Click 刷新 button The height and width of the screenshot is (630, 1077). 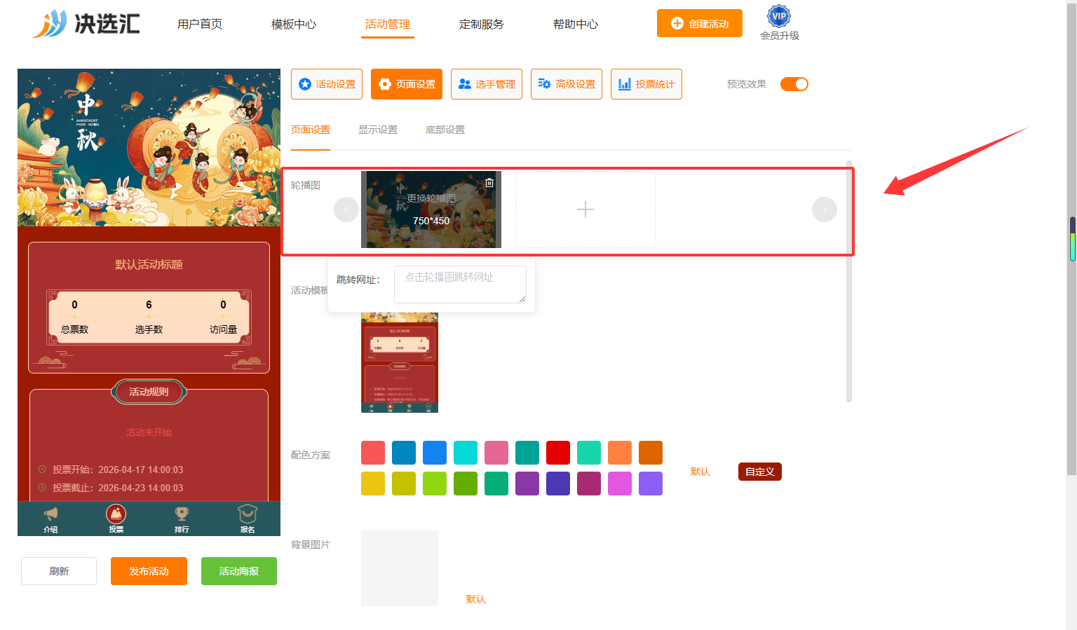(59, 571)
